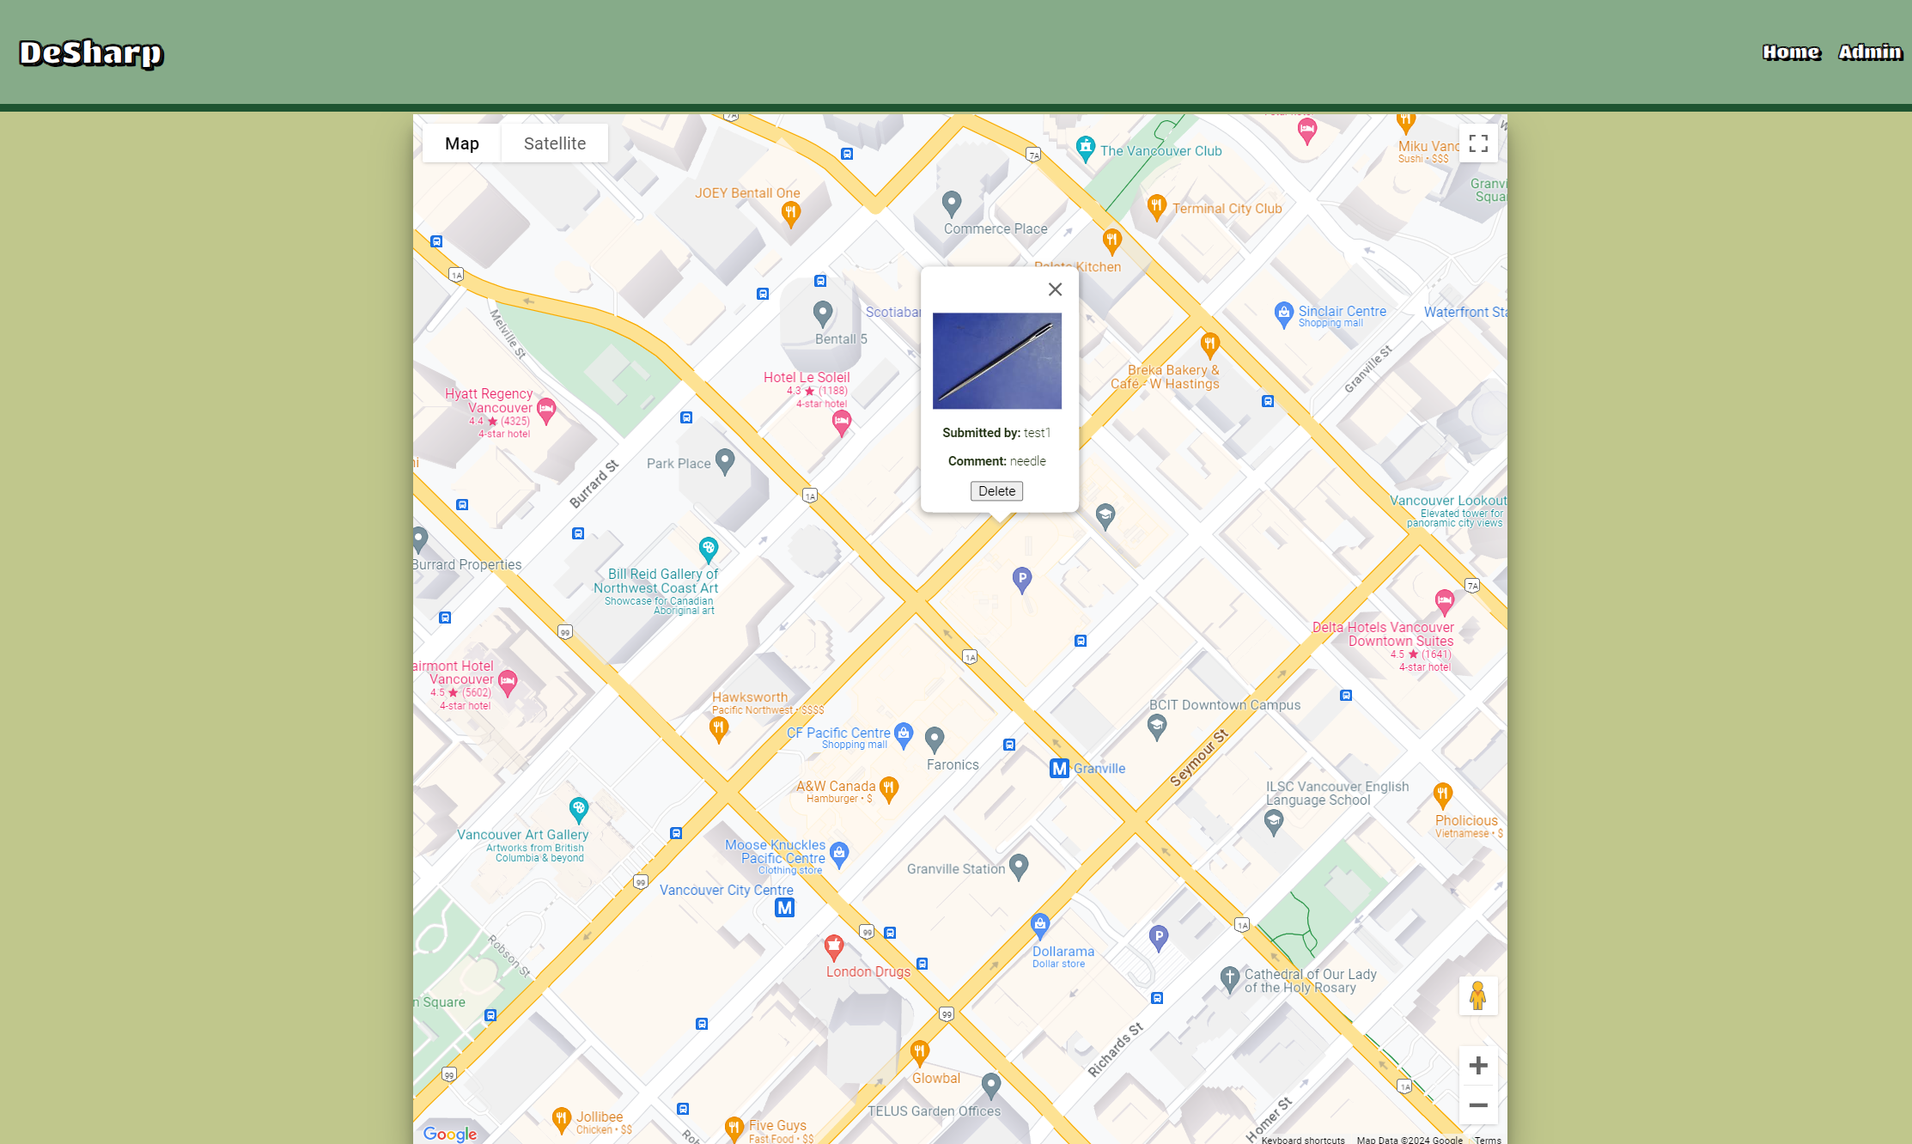Select the Map view tab
Image resolution: width=1912 pixels, height=1144 pixels.
coord(461,143)
